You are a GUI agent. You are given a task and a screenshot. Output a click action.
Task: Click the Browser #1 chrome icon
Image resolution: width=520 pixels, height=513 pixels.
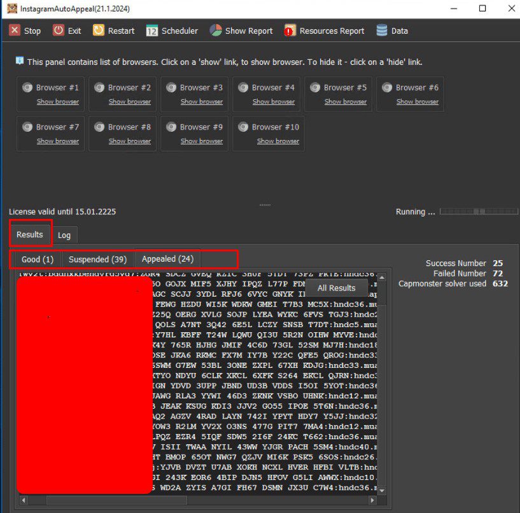(x=27, y=87)
